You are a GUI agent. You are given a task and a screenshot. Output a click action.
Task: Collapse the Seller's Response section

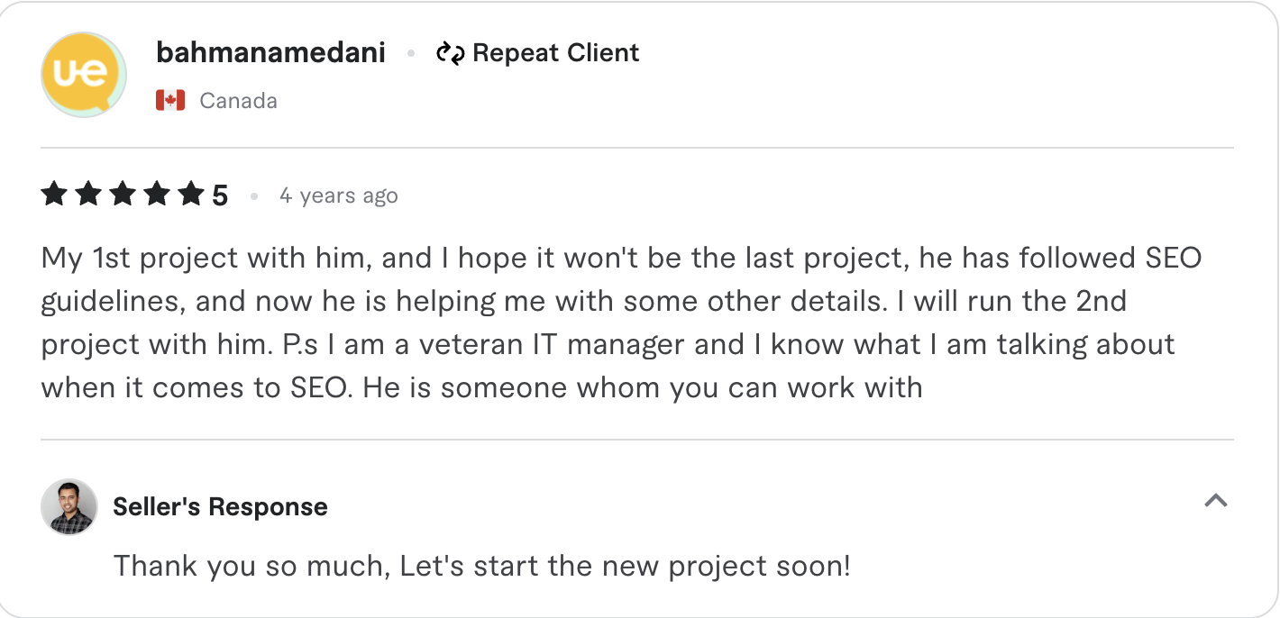click(x=1217, y=502)
